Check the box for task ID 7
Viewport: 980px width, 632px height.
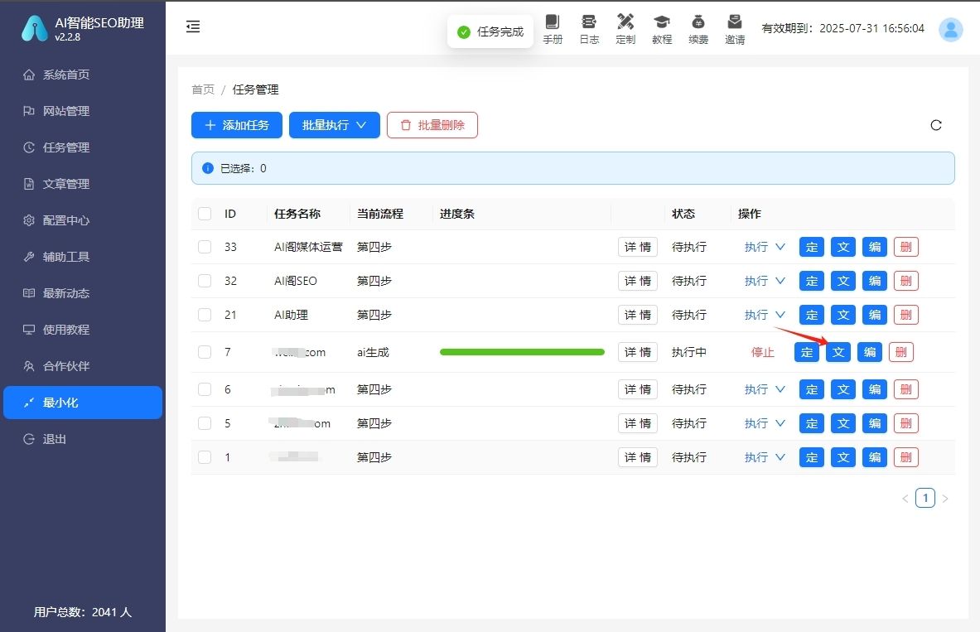205,352
